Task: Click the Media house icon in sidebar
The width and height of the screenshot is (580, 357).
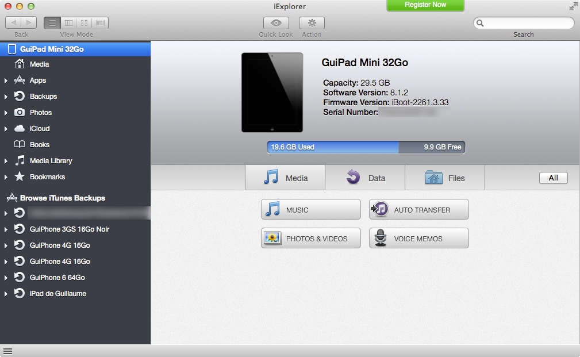Action: [19, 64]
